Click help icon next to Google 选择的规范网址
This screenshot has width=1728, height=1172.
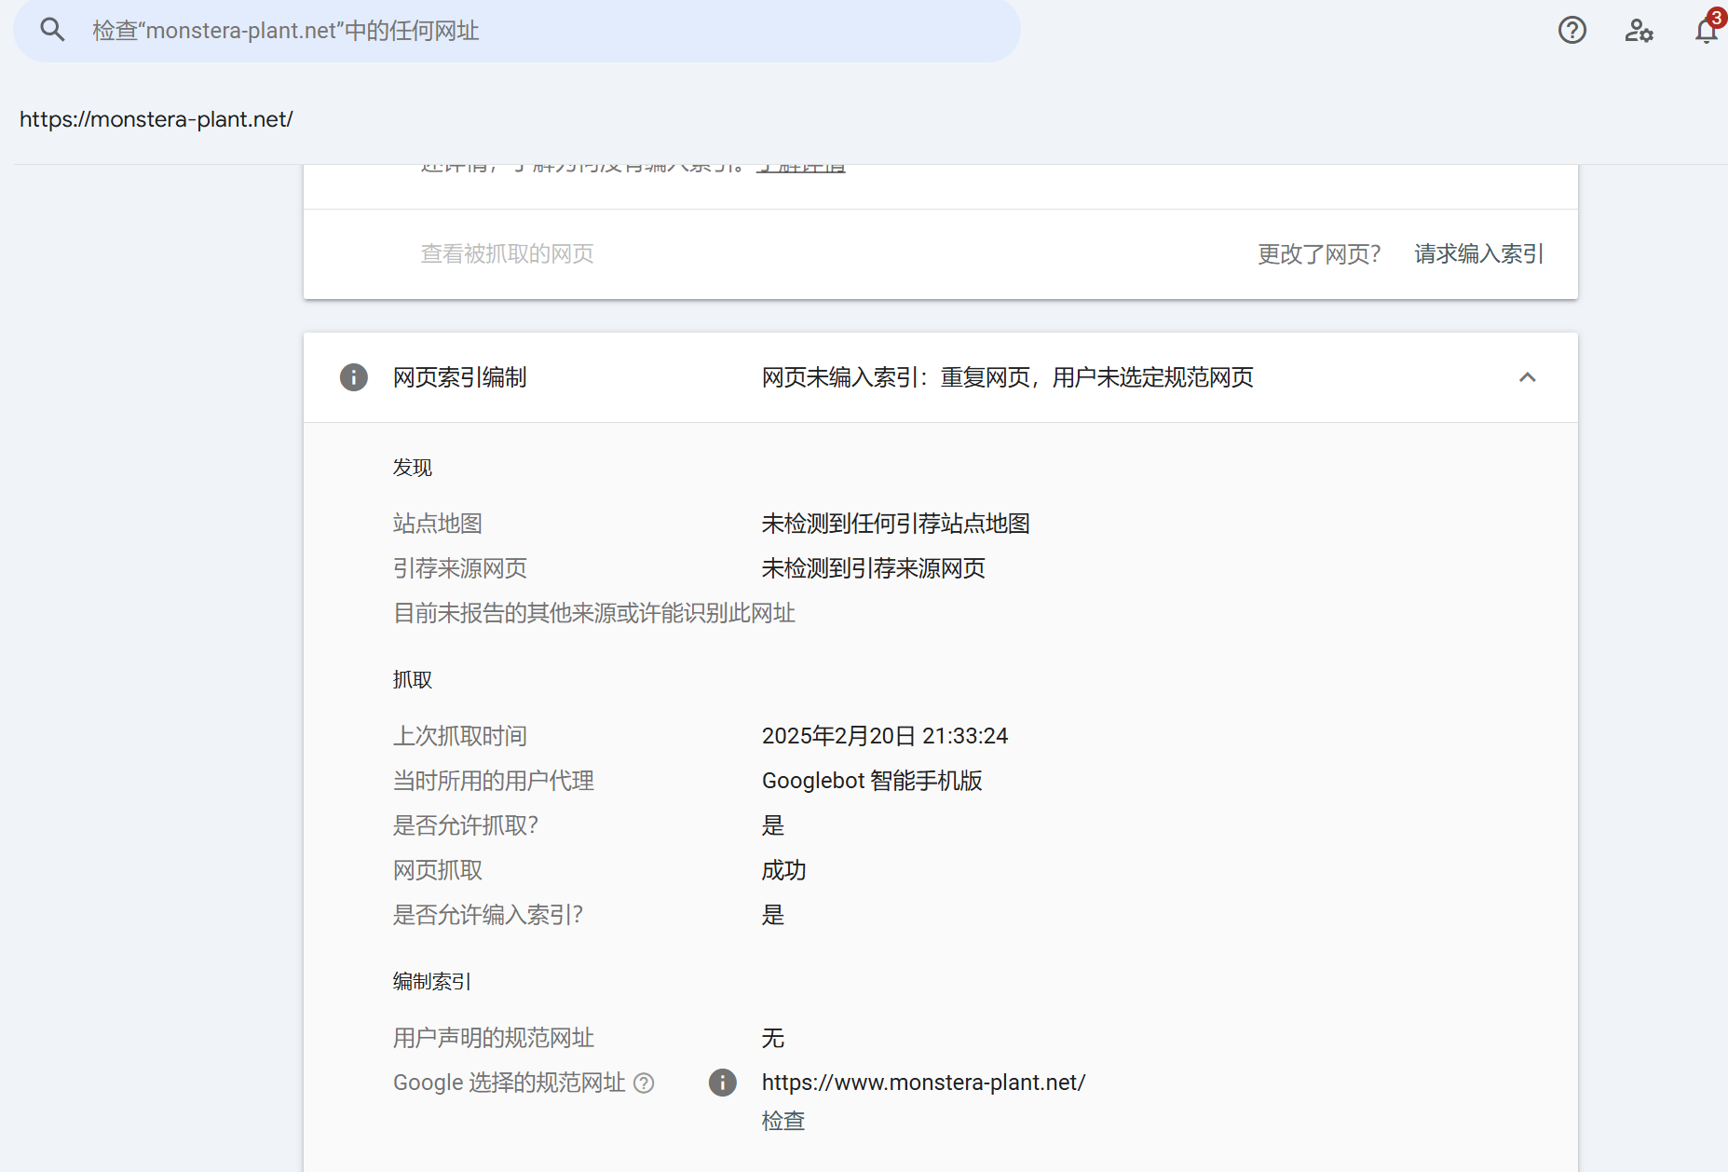tap(644, 1083)
